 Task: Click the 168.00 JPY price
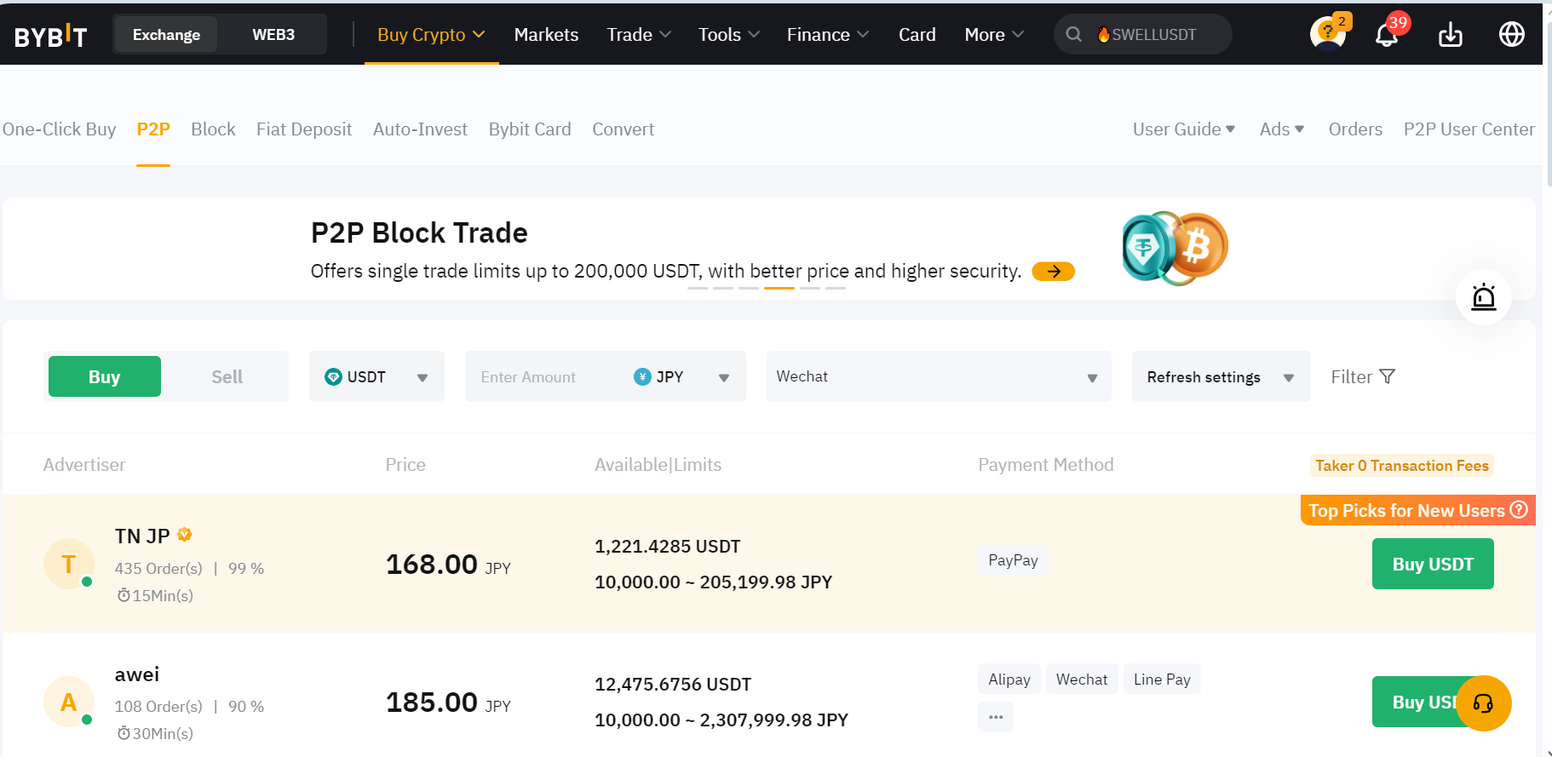448,565
